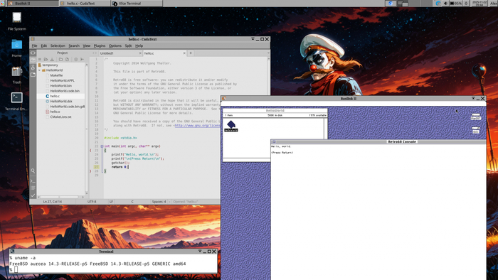Show the Console panel in CudaText sidebar
Screen dimensions: 498x280
coord(33,181)
